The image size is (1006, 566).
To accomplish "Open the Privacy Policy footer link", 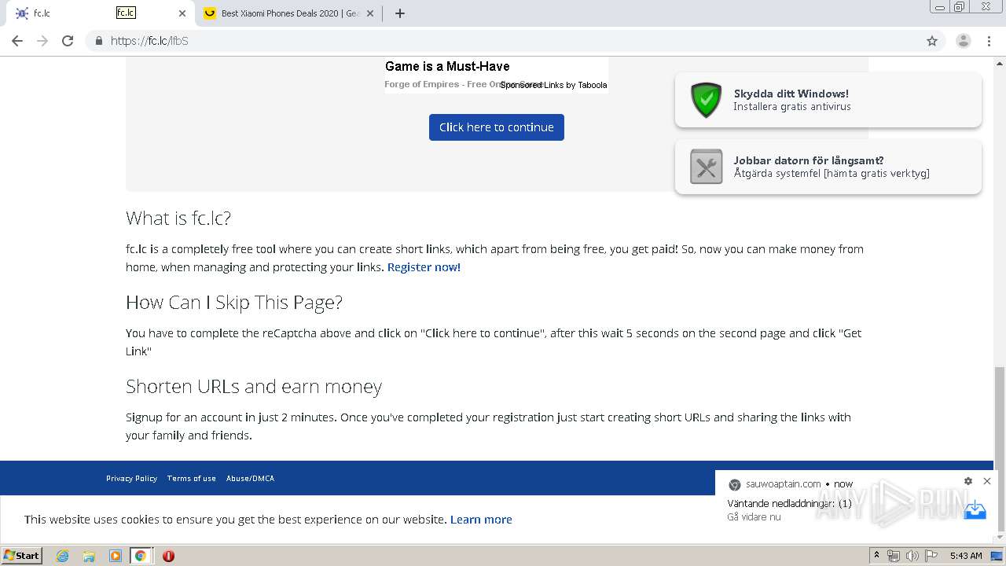I will pyautogui.click(x=131, y=478).
